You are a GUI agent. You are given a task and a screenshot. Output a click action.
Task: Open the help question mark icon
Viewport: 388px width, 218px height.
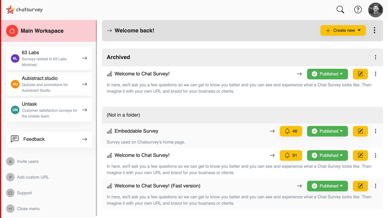pyautogui.click(x=358, y=10)
